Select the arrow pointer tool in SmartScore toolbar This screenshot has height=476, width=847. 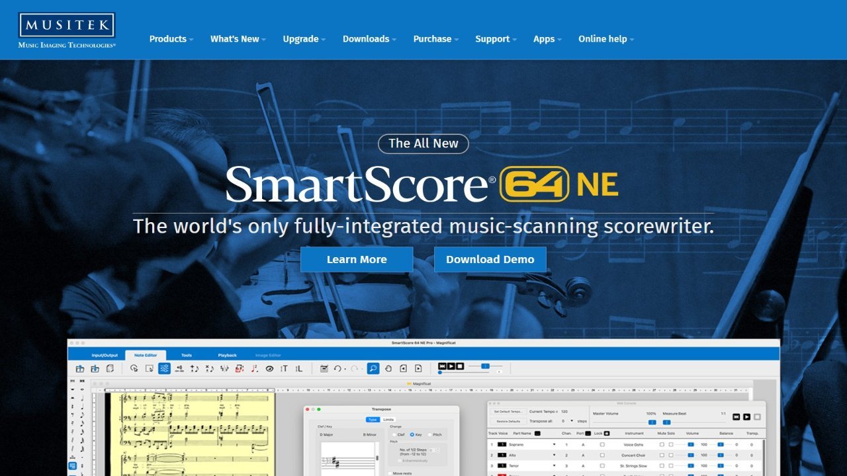[134, 368]
